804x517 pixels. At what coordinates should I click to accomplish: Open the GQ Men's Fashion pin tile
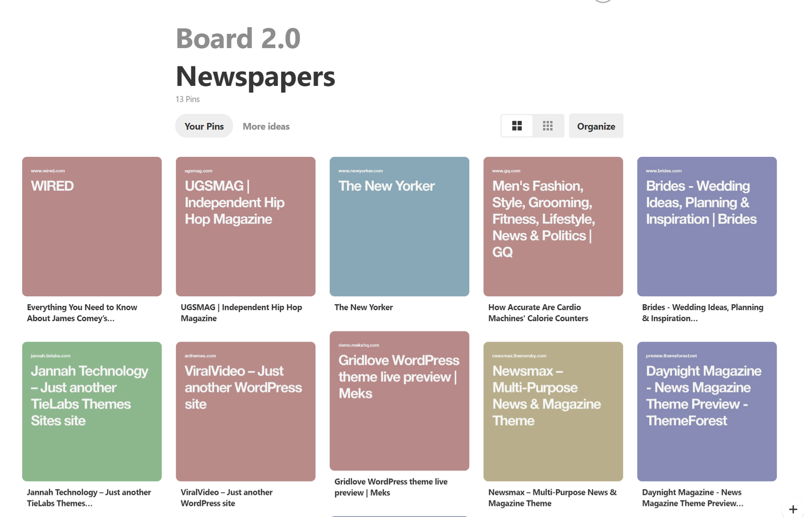pos(553,227)
